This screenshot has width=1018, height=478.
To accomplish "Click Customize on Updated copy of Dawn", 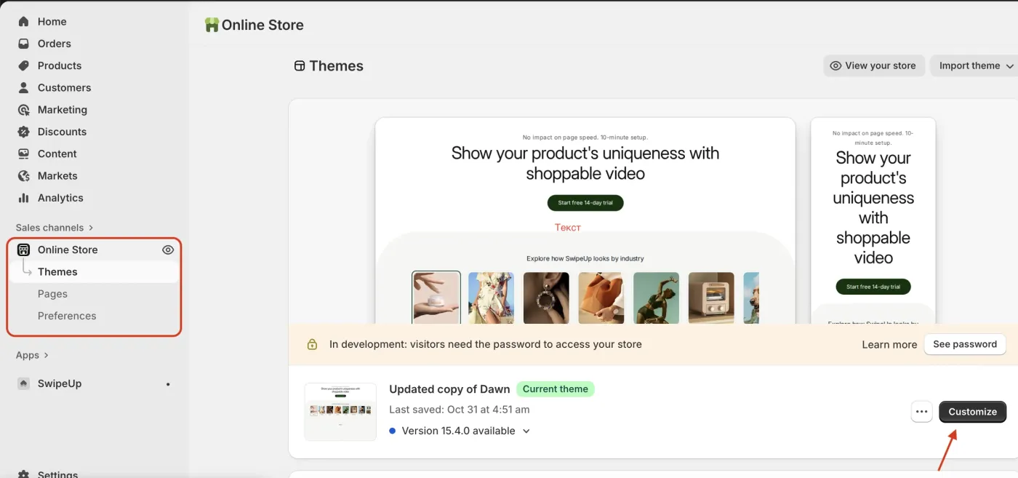I will tap(972, 411).
